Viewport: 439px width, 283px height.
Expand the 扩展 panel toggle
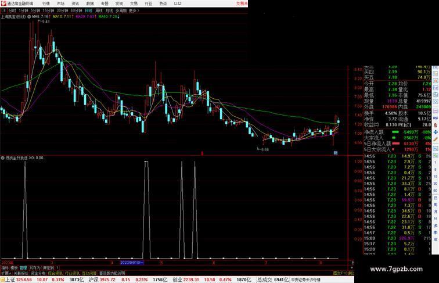(6, 273)
